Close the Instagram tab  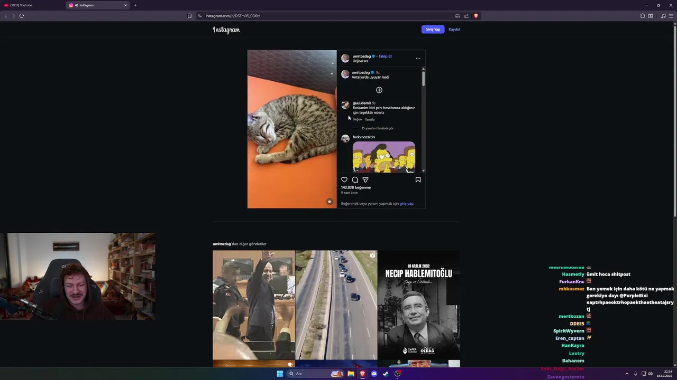pyautogui.click(x=125, y=5)
